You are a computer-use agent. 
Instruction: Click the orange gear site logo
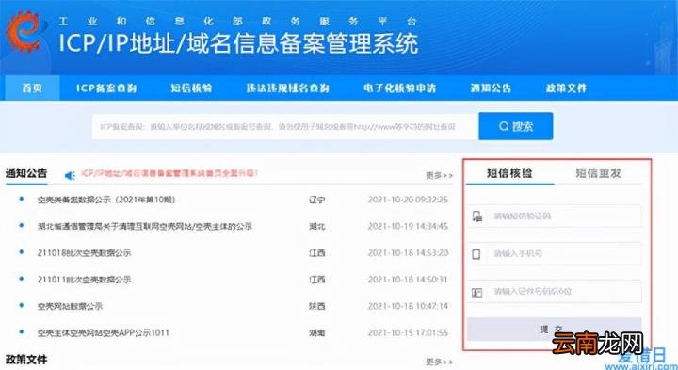point(24,32)
